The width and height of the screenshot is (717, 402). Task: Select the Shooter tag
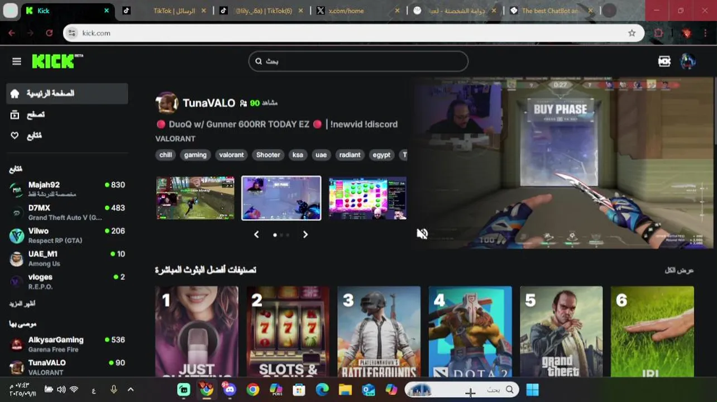point(268,155)
